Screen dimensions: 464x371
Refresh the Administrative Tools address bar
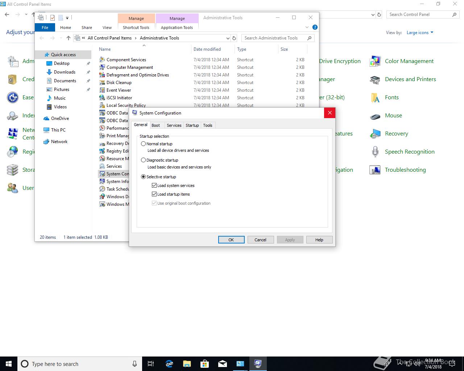[x=234, y=38]
